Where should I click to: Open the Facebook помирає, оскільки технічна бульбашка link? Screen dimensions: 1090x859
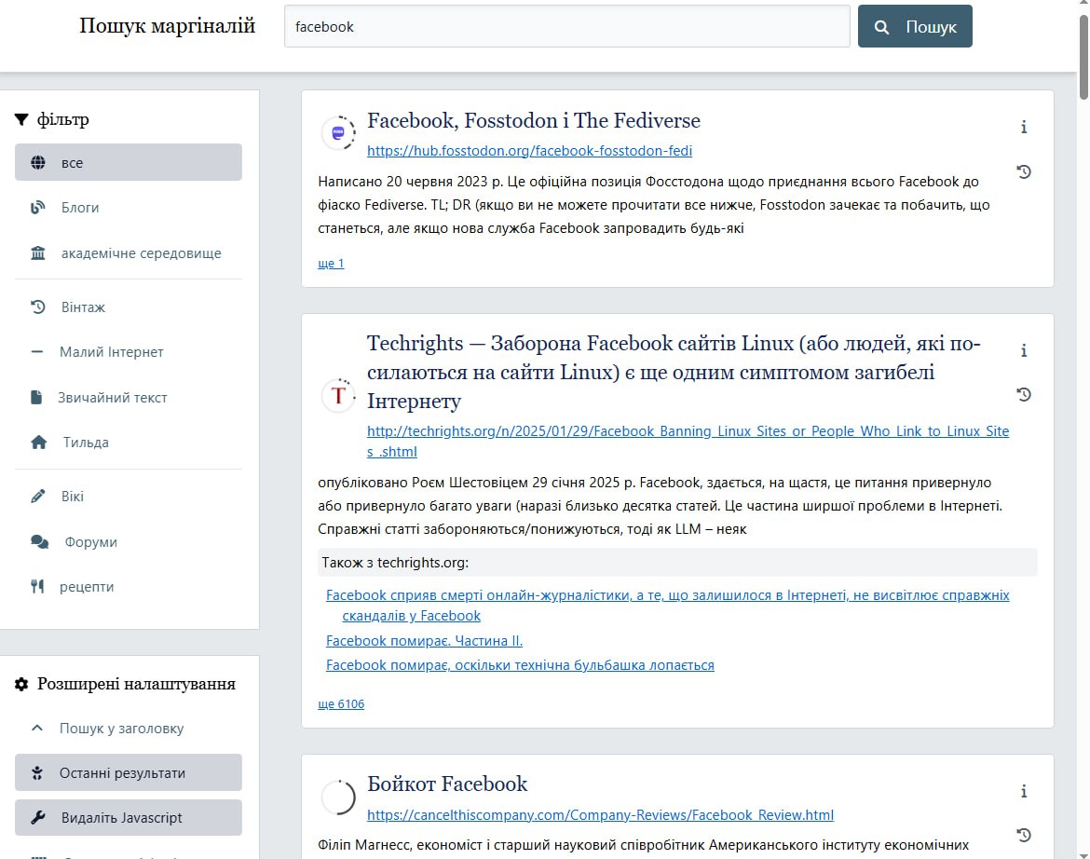[520, 664]
